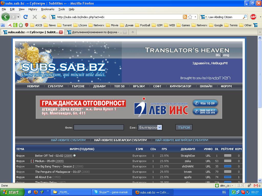Open the red shield bookmark icon
This screenshot has height=196, width=262.
[27, 25]
